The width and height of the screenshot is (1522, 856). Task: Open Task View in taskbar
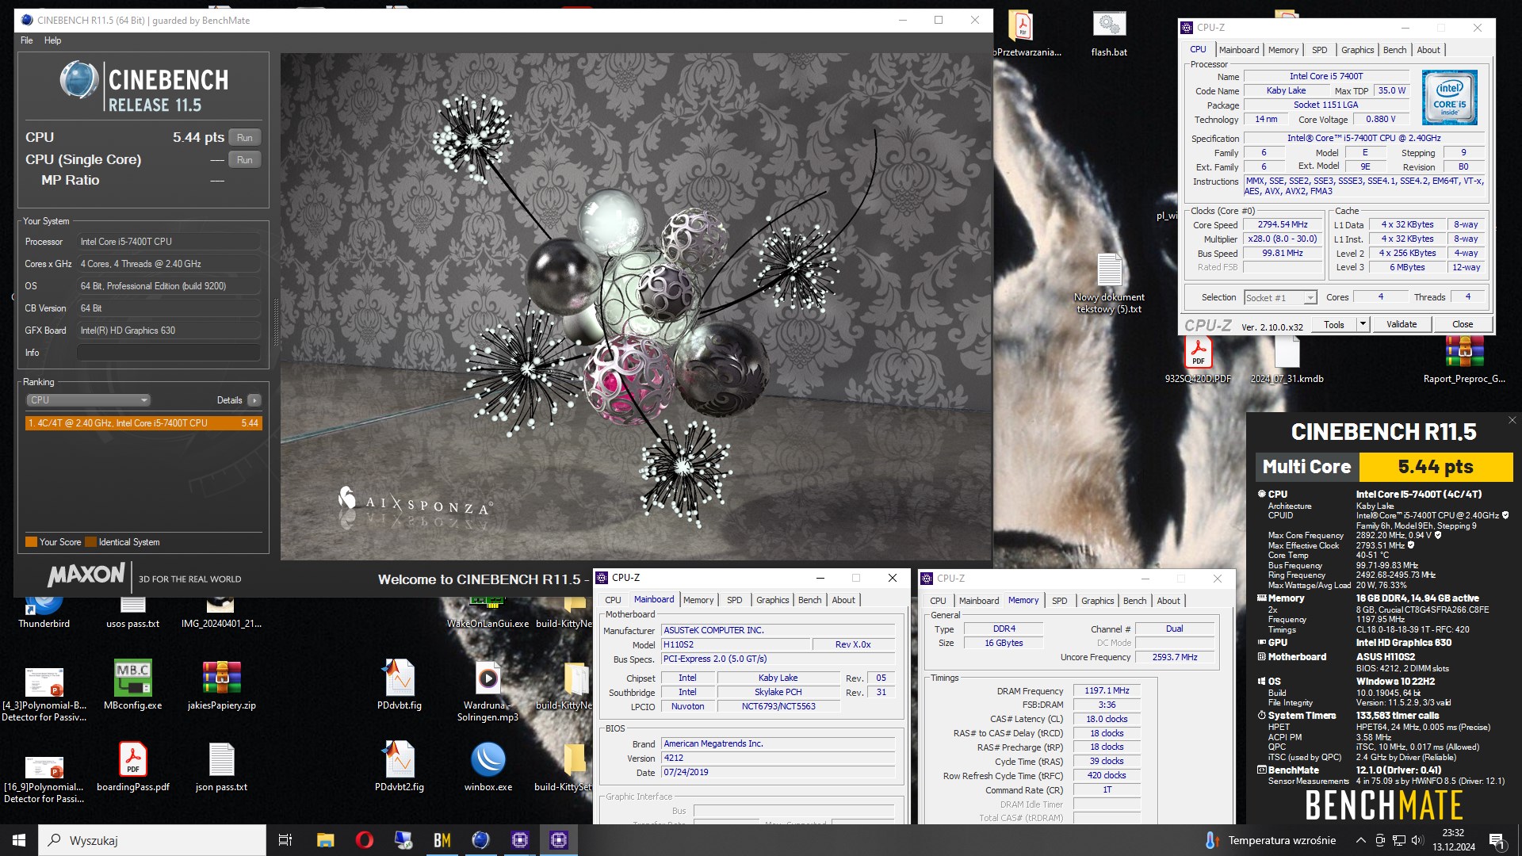click(x=285, y=840)
